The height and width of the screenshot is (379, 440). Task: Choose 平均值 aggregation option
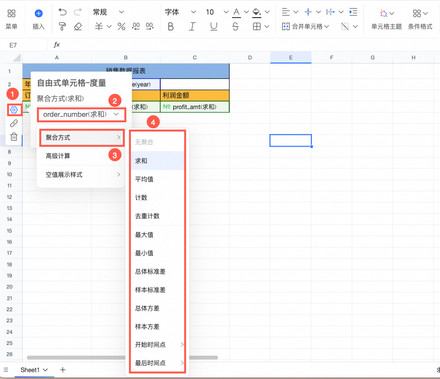[157, 179]
